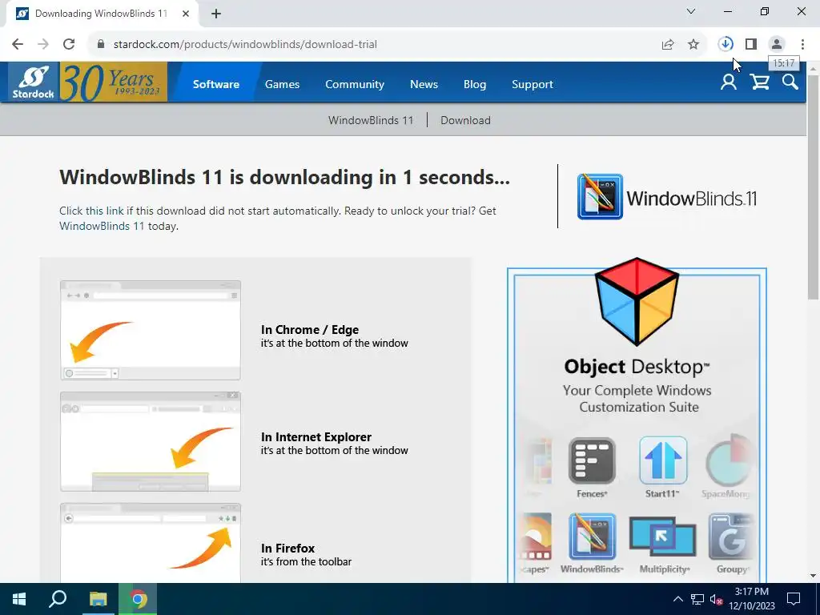Click the WindowBlinds 11 sub-navigation link
This screenshot has width=820, height=615.
[371, 120]
